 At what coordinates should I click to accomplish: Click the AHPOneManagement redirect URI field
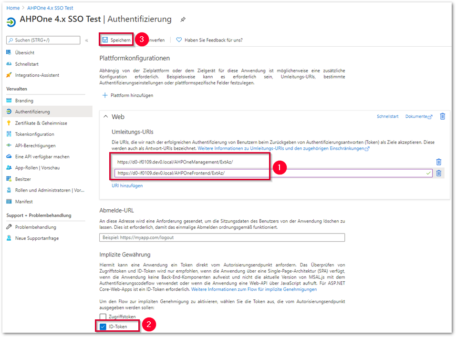(x=273, y=162)
